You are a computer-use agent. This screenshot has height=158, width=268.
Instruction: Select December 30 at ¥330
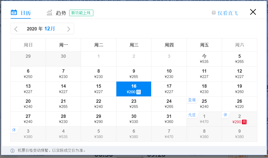coord(134,119)
